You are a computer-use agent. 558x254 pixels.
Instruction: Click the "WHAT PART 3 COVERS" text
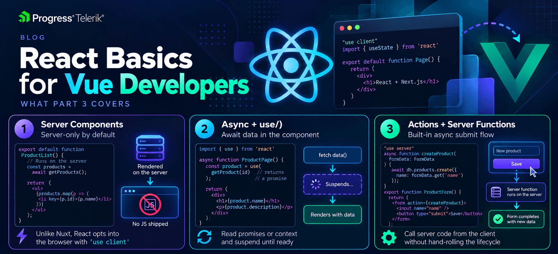[75, 104]
